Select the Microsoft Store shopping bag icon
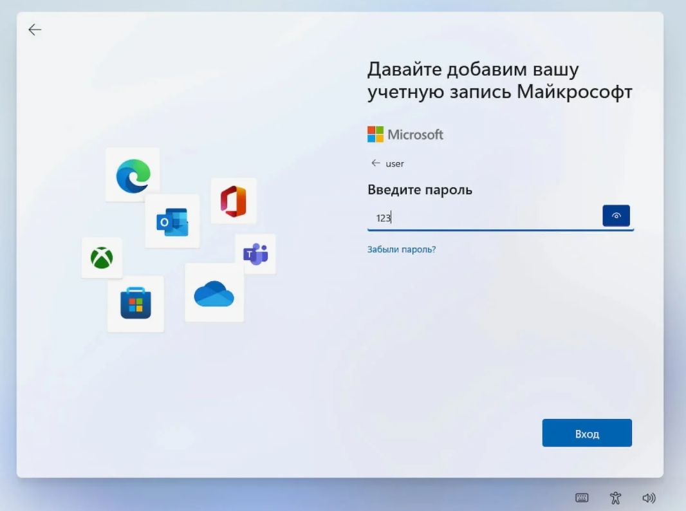Screen dimensions: 686x511 (x=135, y=304)
